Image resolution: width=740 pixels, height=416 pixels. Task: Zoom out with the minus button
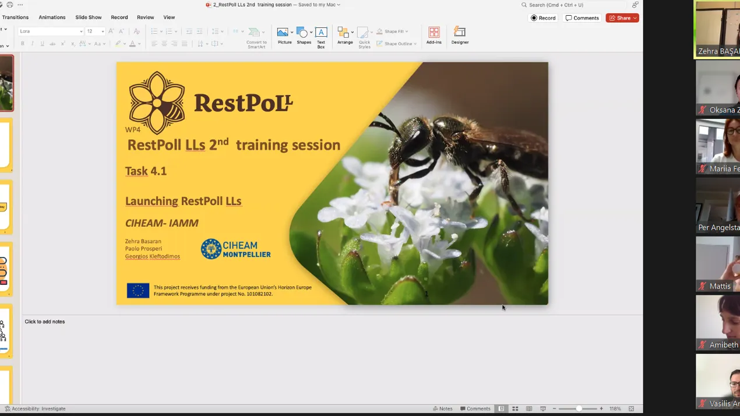point(554,409)
